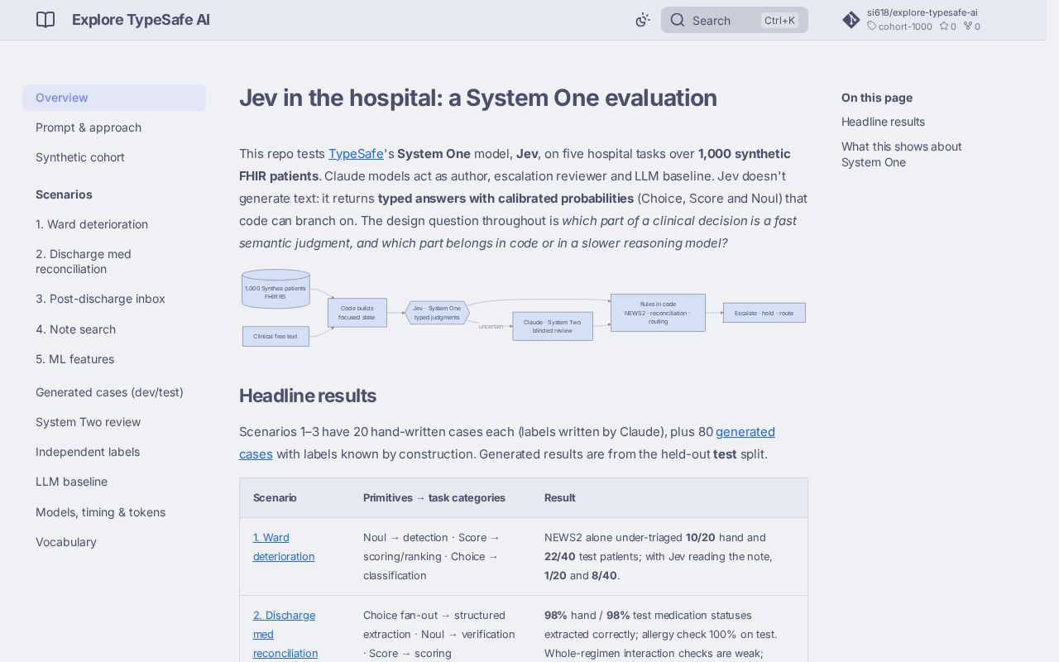Open the Search input field
The image size is (1059, 662).
[735, 20]
